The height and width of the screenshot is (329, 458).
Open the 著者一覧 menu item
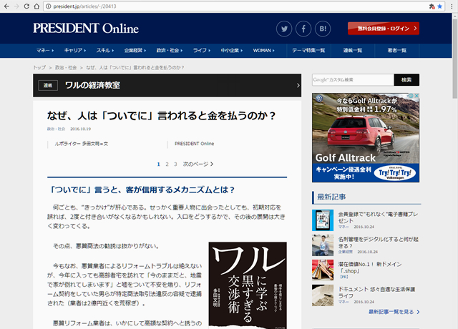pos(397,51)
